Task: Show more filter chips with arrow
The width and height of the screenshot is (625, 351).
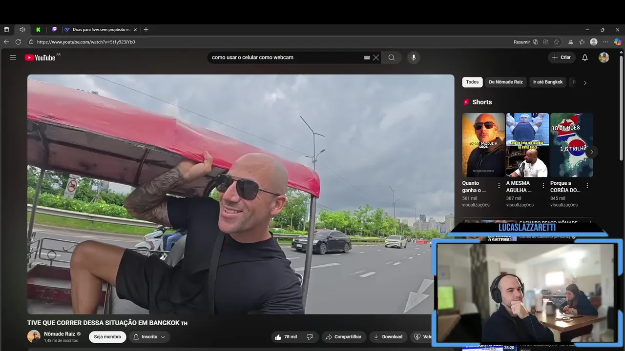Action: tap(585, 82)
